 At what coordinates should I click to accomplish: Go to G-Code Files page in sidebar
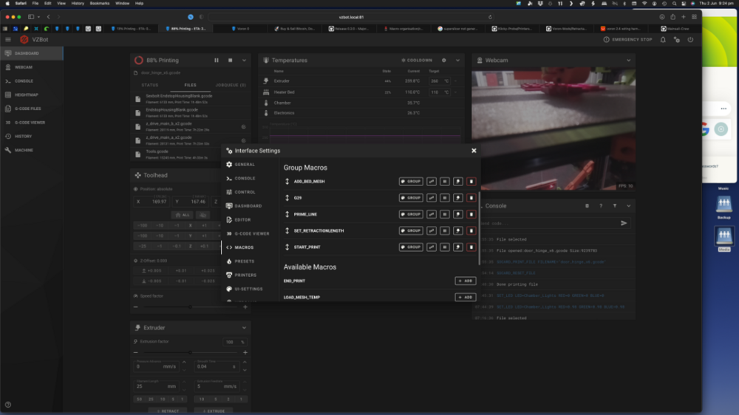(32, 109)
